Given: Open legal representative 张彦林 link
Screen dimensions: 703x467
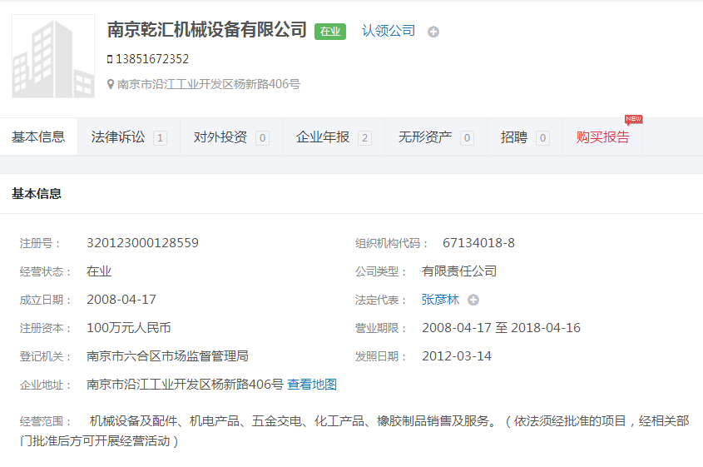Looking at the screenshot, I should [440, 300].
